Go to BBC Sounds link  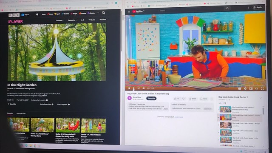click(82, 13)
